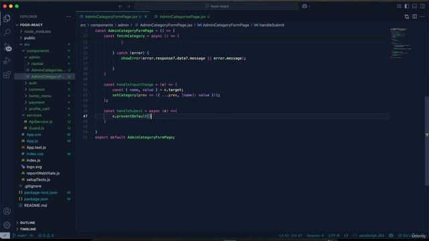Image resolution: width=429 pixels, height=241 pixels.
Task: Change the 'JavaScript JSX' language mode
Action: click(x=371, y=235)
